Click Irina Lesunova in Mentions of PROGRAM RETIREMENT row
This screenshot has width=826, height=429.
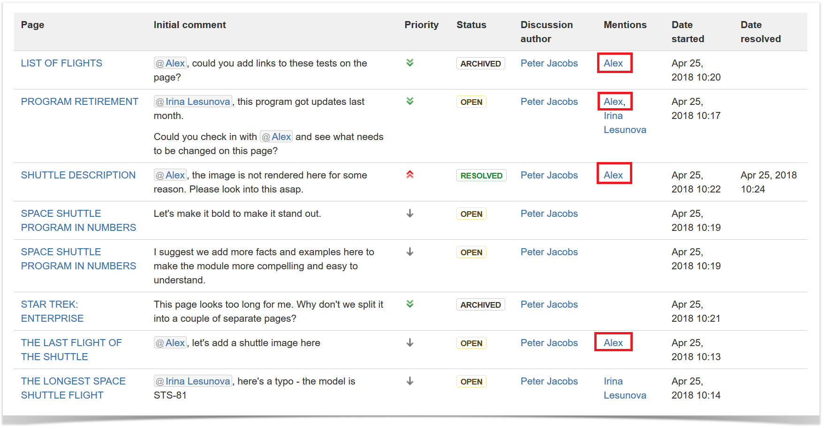click(625, 123)
